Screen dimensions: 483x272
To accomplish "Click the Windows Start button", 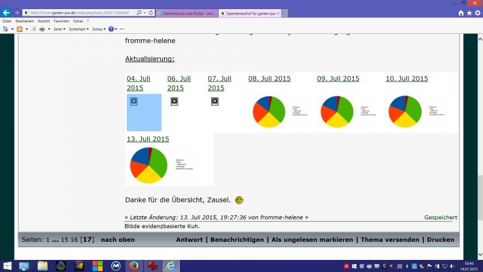I will click(8, 266).
